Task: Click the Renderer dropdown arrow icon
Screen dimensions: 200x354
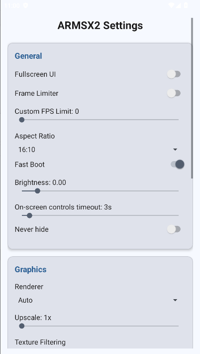Action: 175,300
